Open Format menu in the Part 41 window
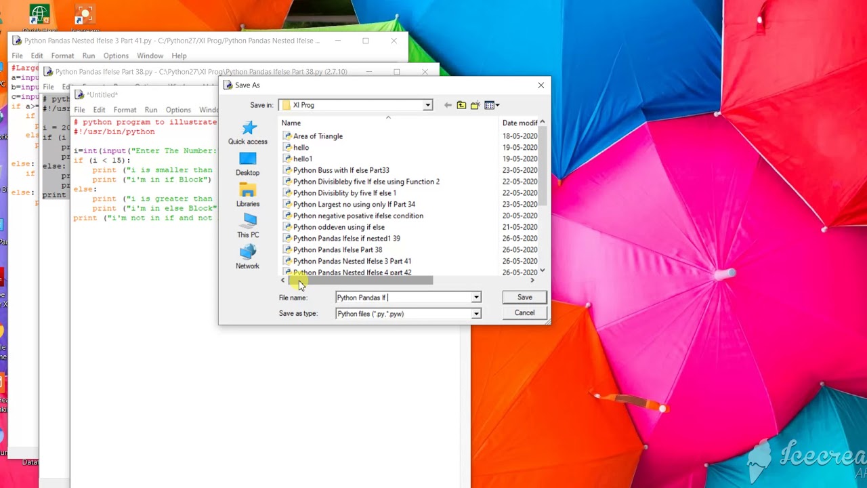 63,56
